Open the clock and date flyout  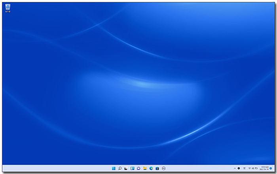tap(264, 168)
